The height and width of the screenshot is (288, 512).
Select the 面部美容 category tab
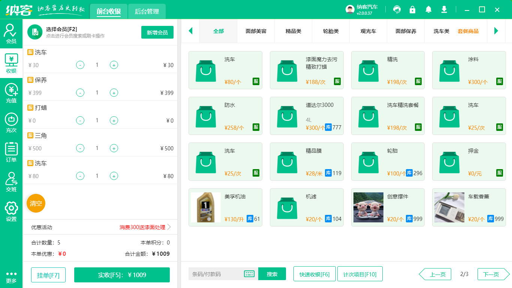point(256,31)
